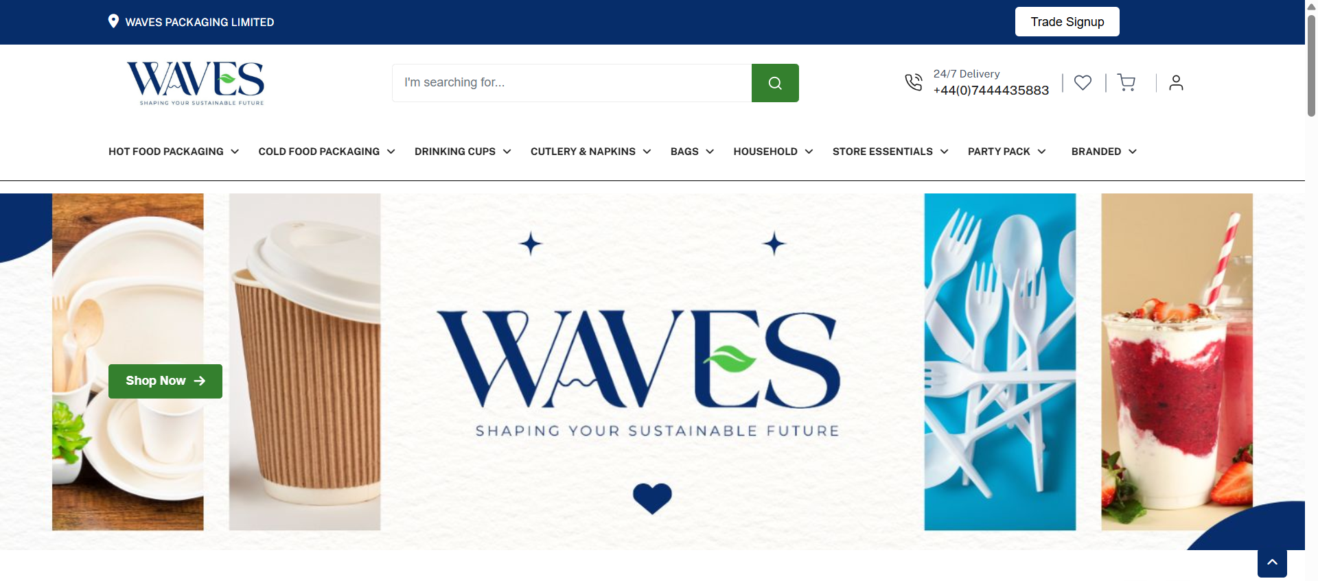
Task: Open the wishlist heart icon
Action: pos(1083,83)
